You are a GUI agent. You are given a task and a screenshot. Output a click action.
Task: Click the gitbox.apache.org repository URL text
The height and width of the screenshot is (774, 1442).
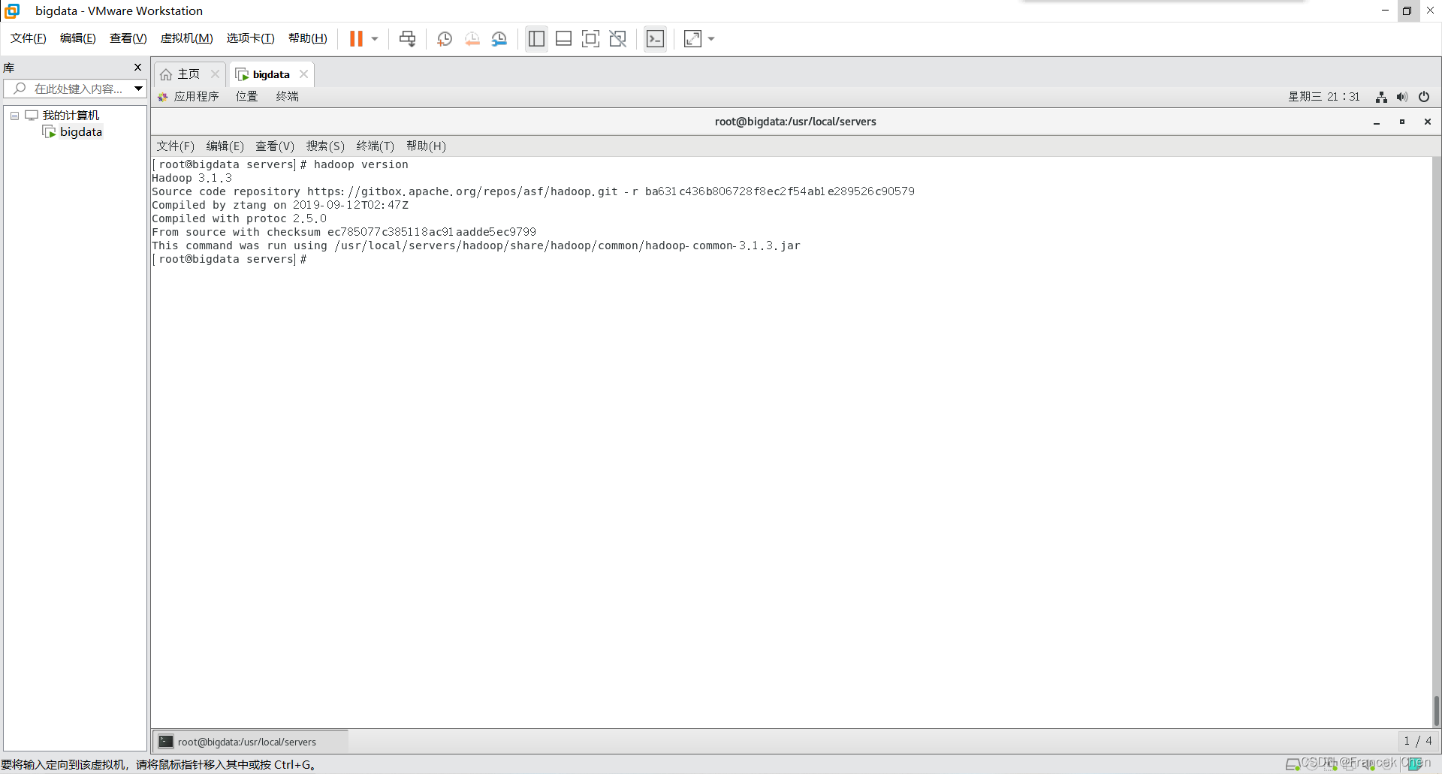point(462,191)
